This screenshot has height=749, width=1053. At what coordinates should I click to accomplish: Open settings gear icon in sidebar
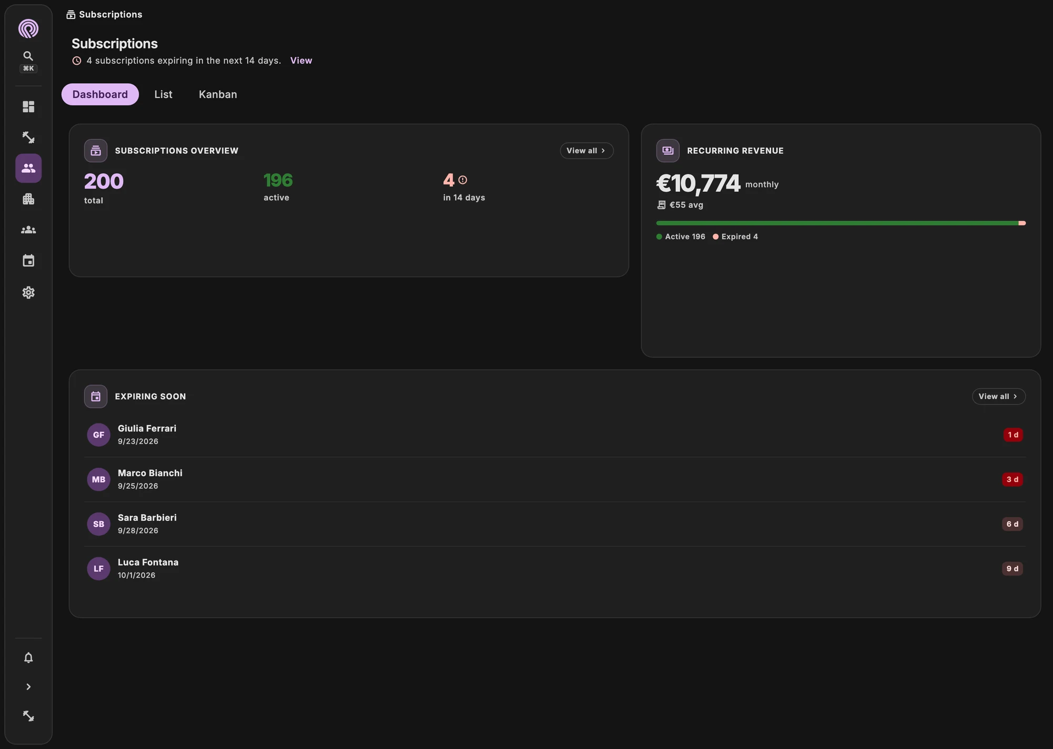pyautogui.click(x=28, y=292)
